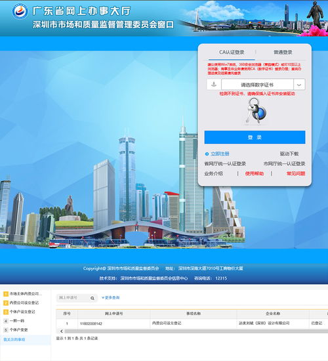Click the horizontal table scrollbar
Viewport: 328px width, 361px height.
point(195,331)
